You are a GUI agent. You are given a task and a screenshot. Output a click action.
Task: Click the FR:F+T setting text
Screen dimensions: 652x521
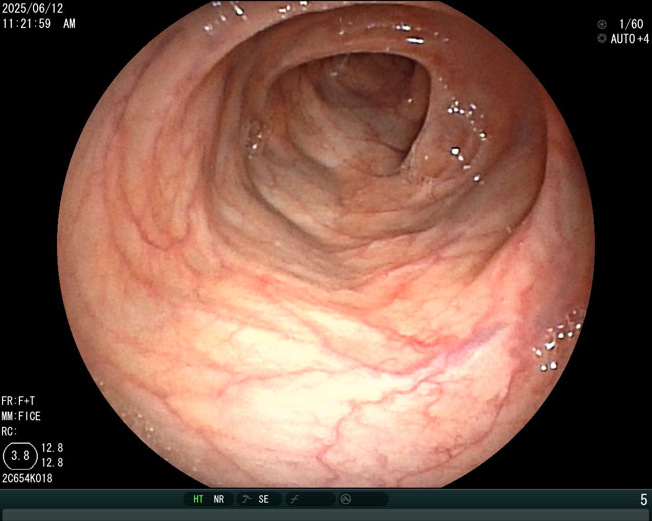(x=18, y=401)
